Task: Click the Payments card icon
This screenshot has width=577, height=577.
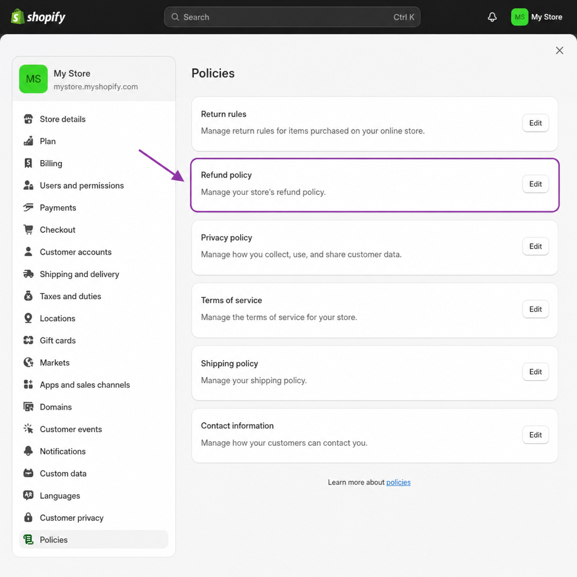Action: tap(28, 207)
